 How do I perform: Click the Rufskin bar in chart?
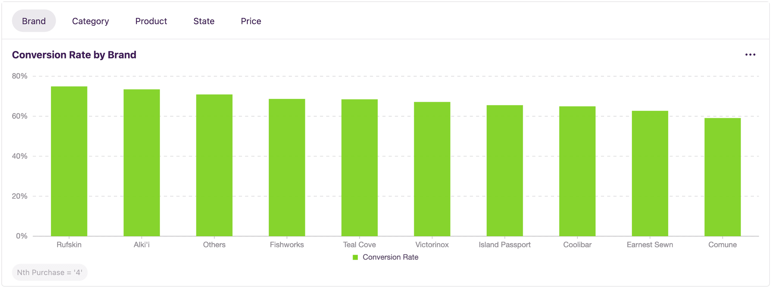pyautogui.click(x=69, y=161)
